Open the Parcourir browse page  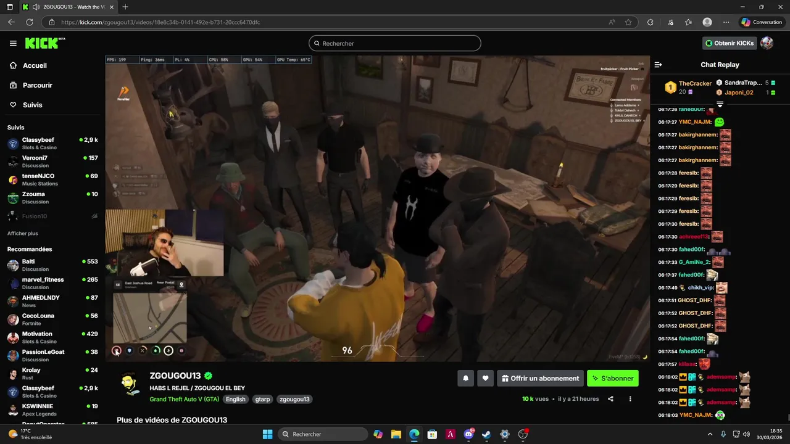tap(38, 85)
